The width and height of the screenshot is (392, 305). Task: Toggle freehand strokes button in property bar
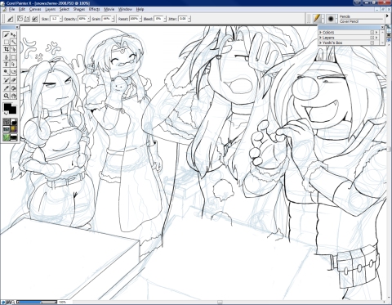(20, 19)
